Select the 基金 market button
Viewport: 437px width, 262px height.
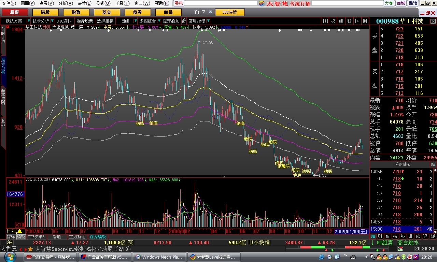click(107, 12)
